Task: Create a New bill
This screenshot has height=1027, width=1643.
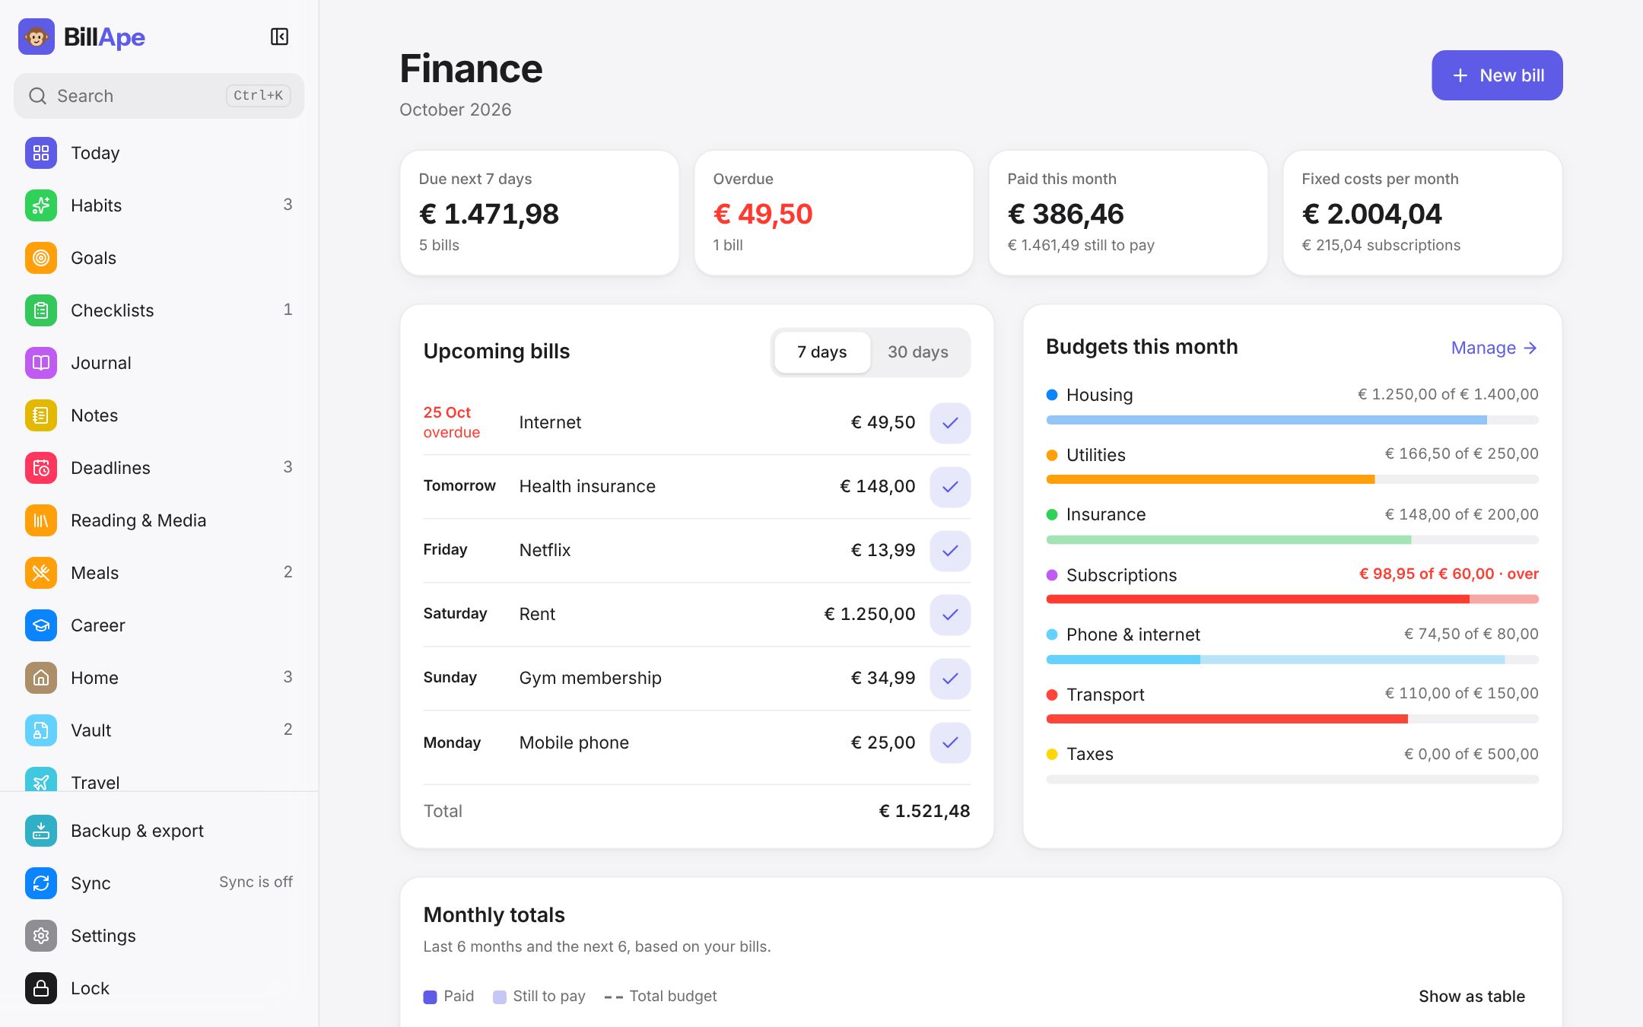Action: (x=1497, y=75)
